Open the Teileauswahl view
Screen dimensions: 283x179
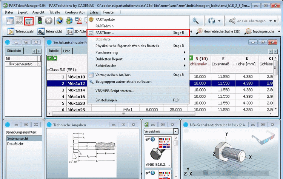[x=20, y=31]
